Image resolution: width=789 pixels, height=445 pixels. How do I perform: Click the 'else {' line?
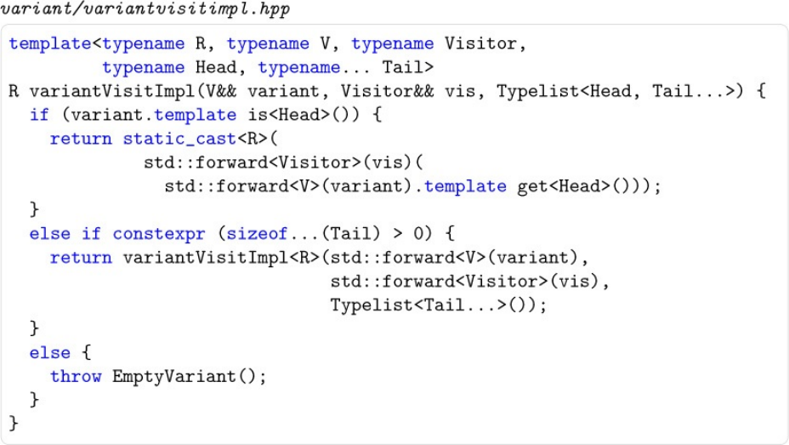click(60, 352)
